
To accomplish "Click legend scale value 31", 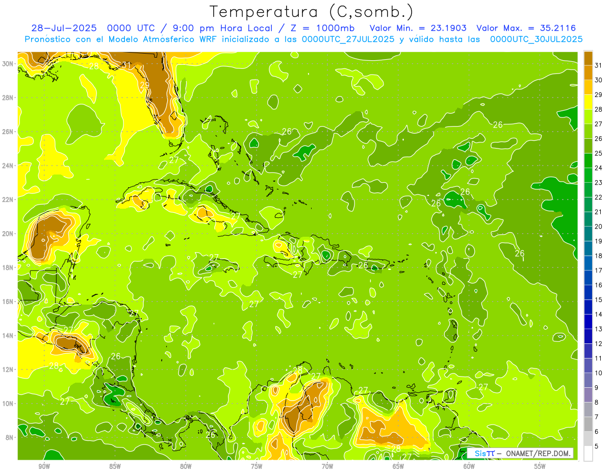I will pyautogui.click(x=599, y=65).
